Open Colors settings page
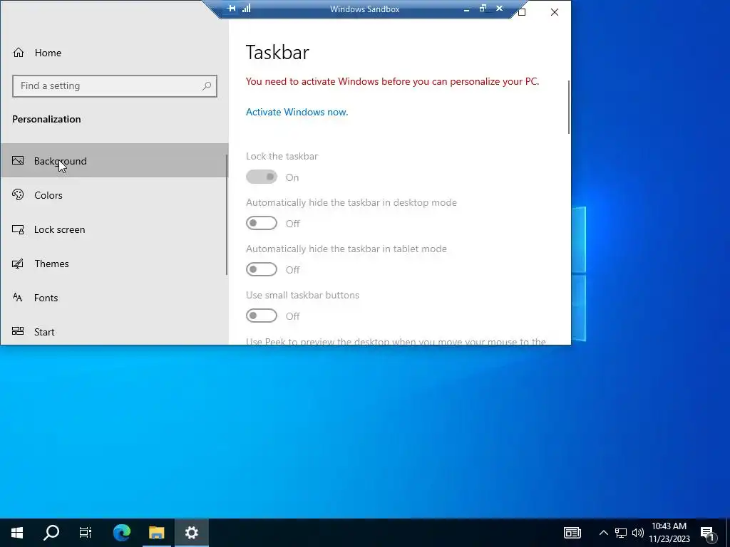Screen dimensions: 730x547 [x=113, y=195]
